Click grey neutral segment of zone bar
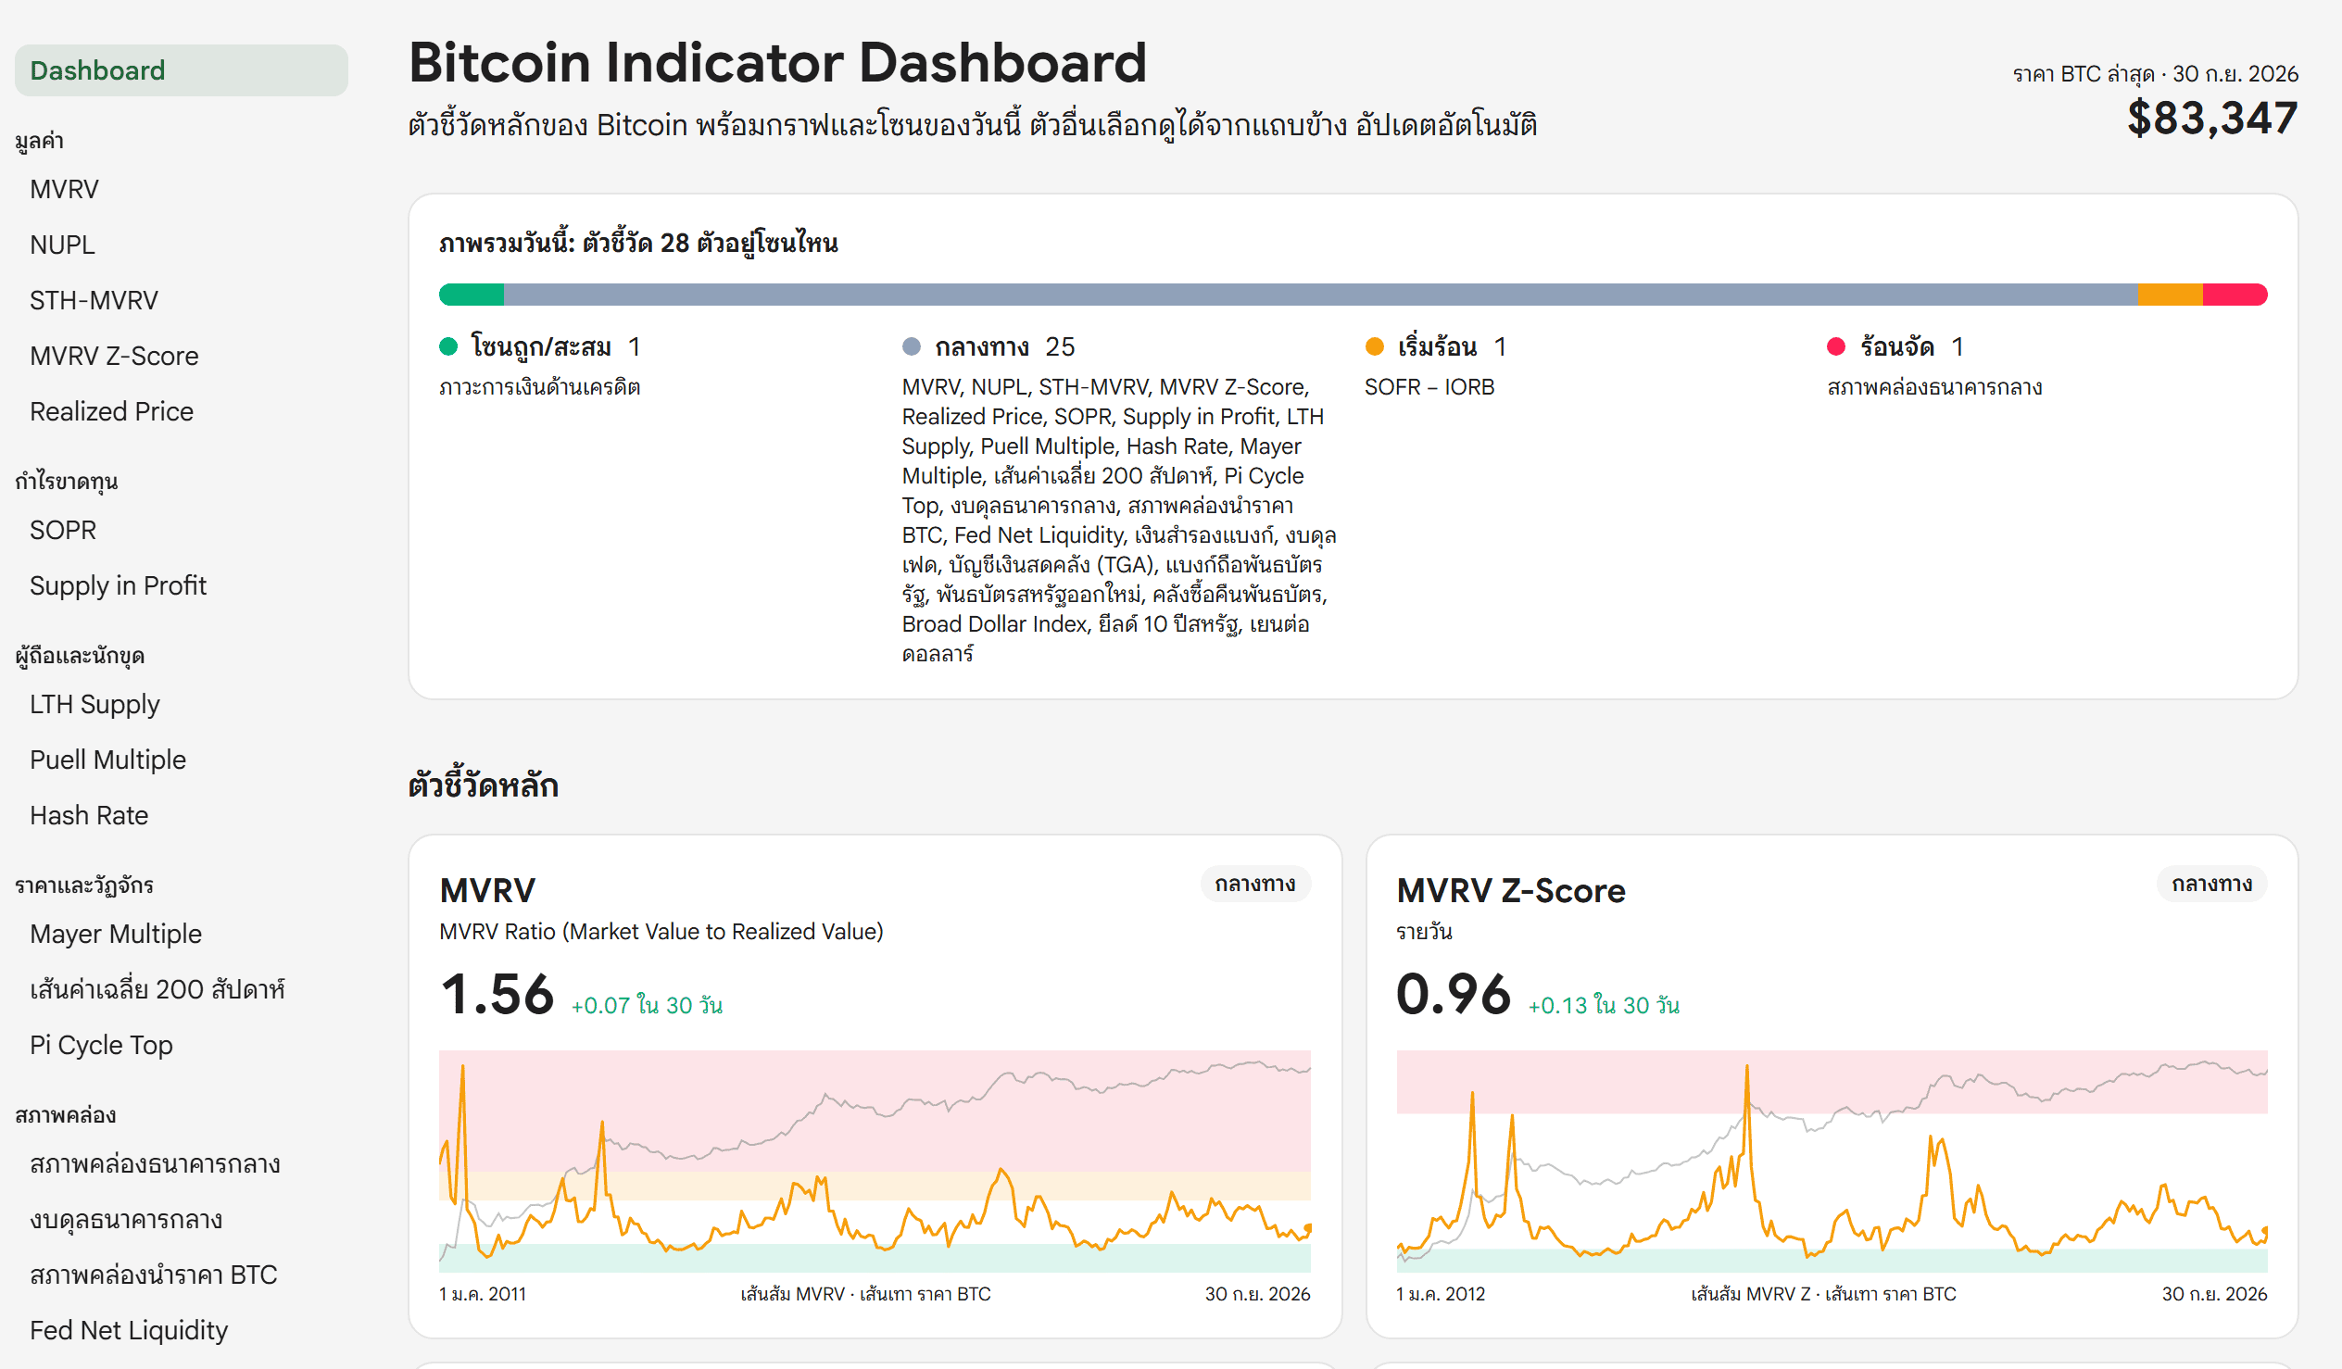Screen dimensions: 2342x1369 (1321, 295)
